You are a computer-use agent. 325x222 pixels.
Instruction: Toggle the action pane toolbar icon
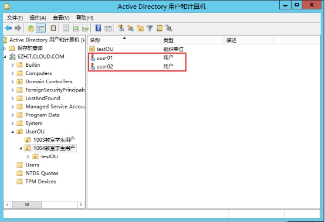click(x=108, y=28)
